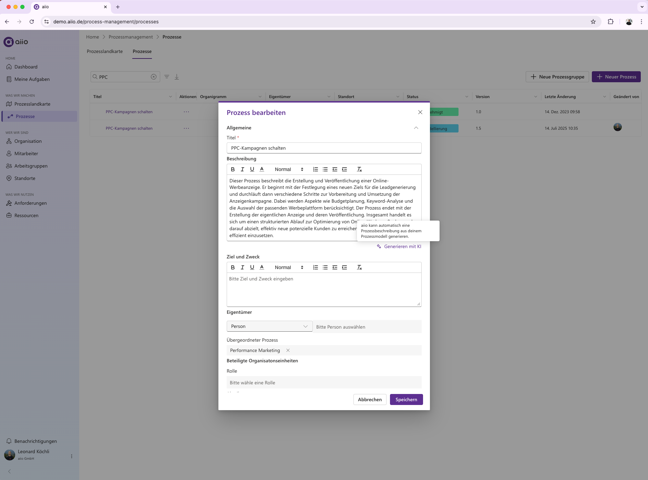Export the process list via the download icon
This screenshot has height=480, width=648.
pos(177,77)
